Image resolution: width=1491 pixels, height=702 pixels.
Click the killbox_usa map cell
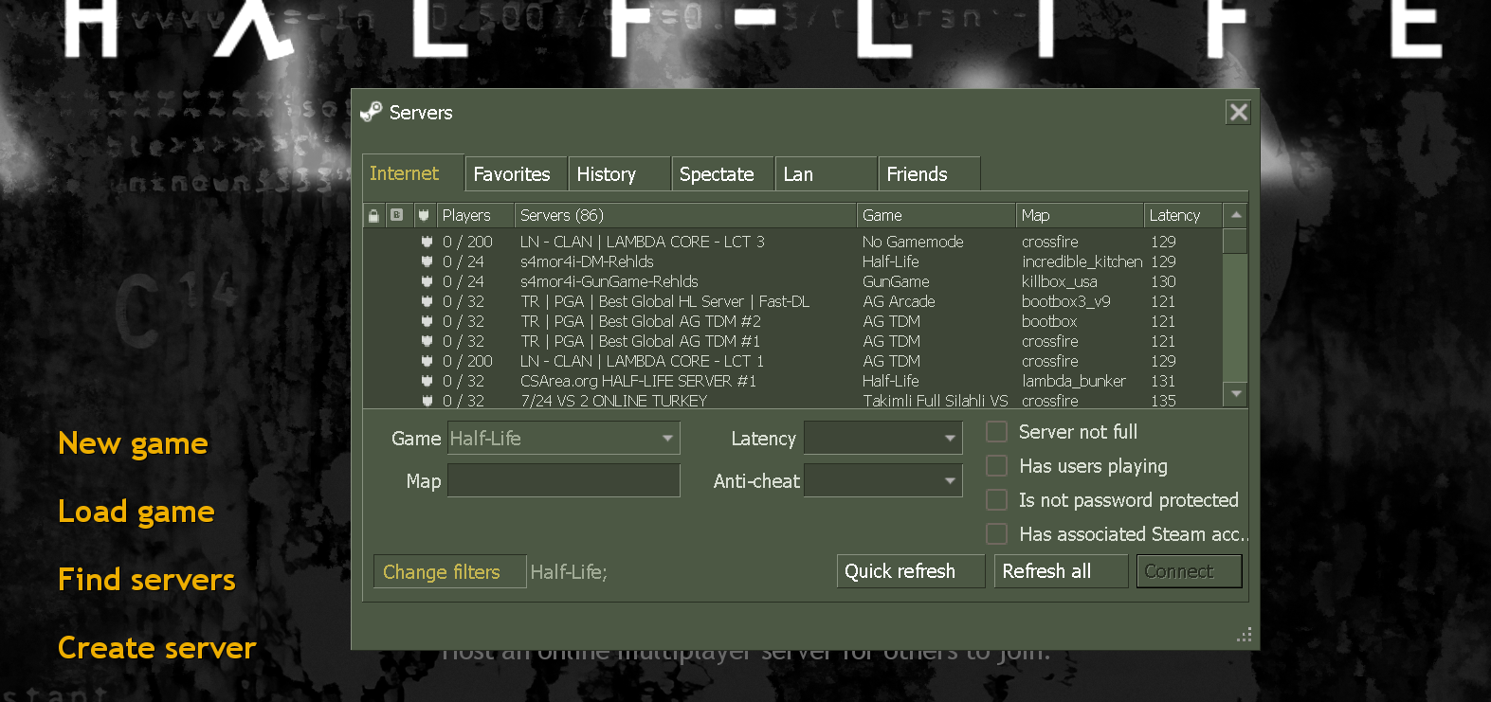tap(1060, 281)
